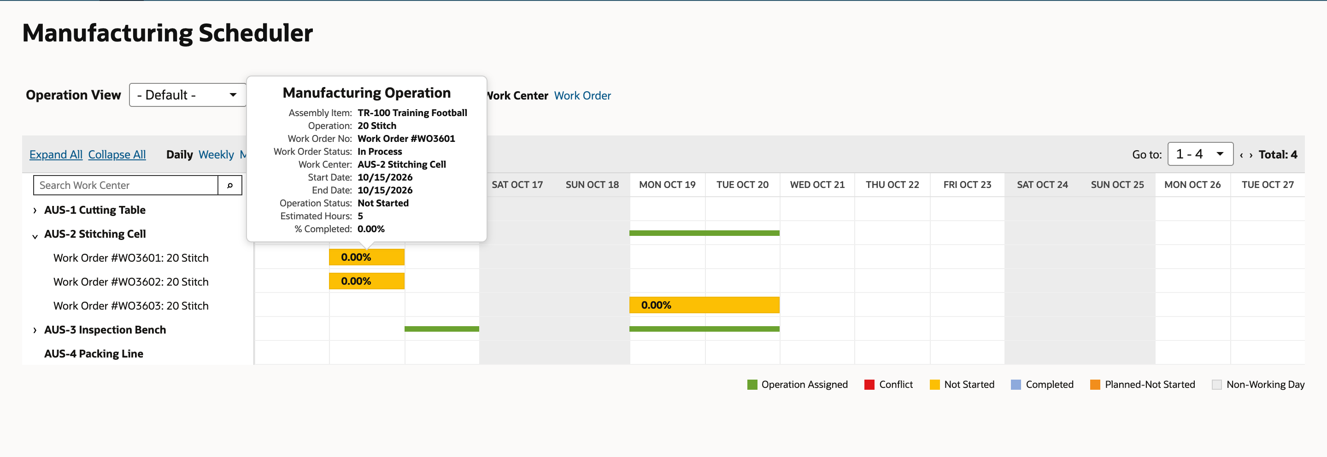Image resolution: width=1327 pixels, height=457 pixels.
Task: Click the MON OCT 19 column header
Action: tap(667, 184)
